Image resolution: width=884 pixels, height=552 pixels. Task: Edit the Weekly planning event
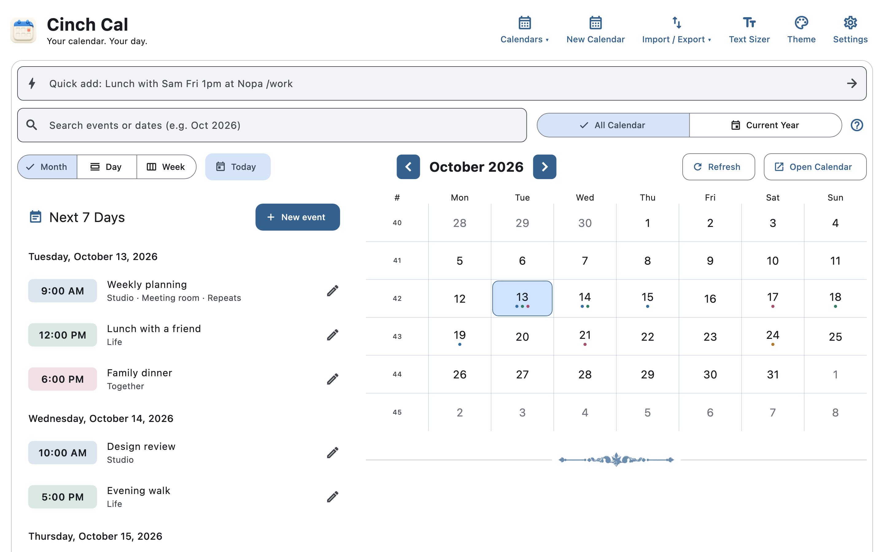pyautogui.click(x=332, y=291)
